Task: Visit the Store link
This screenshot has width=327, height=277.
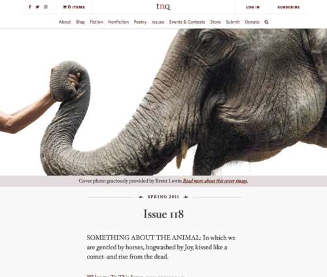Action: pyautogui.click(x=215, y=22)
